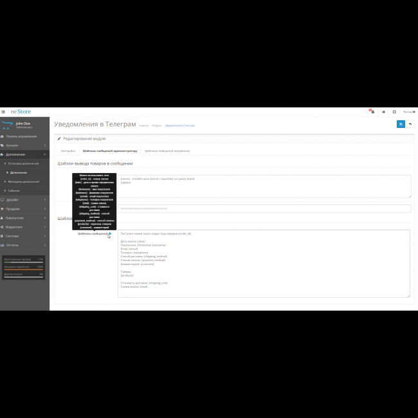Click help icon beside Шаблоны сообщений label
This screenshot has width=418, height=418.
point(109,233)
